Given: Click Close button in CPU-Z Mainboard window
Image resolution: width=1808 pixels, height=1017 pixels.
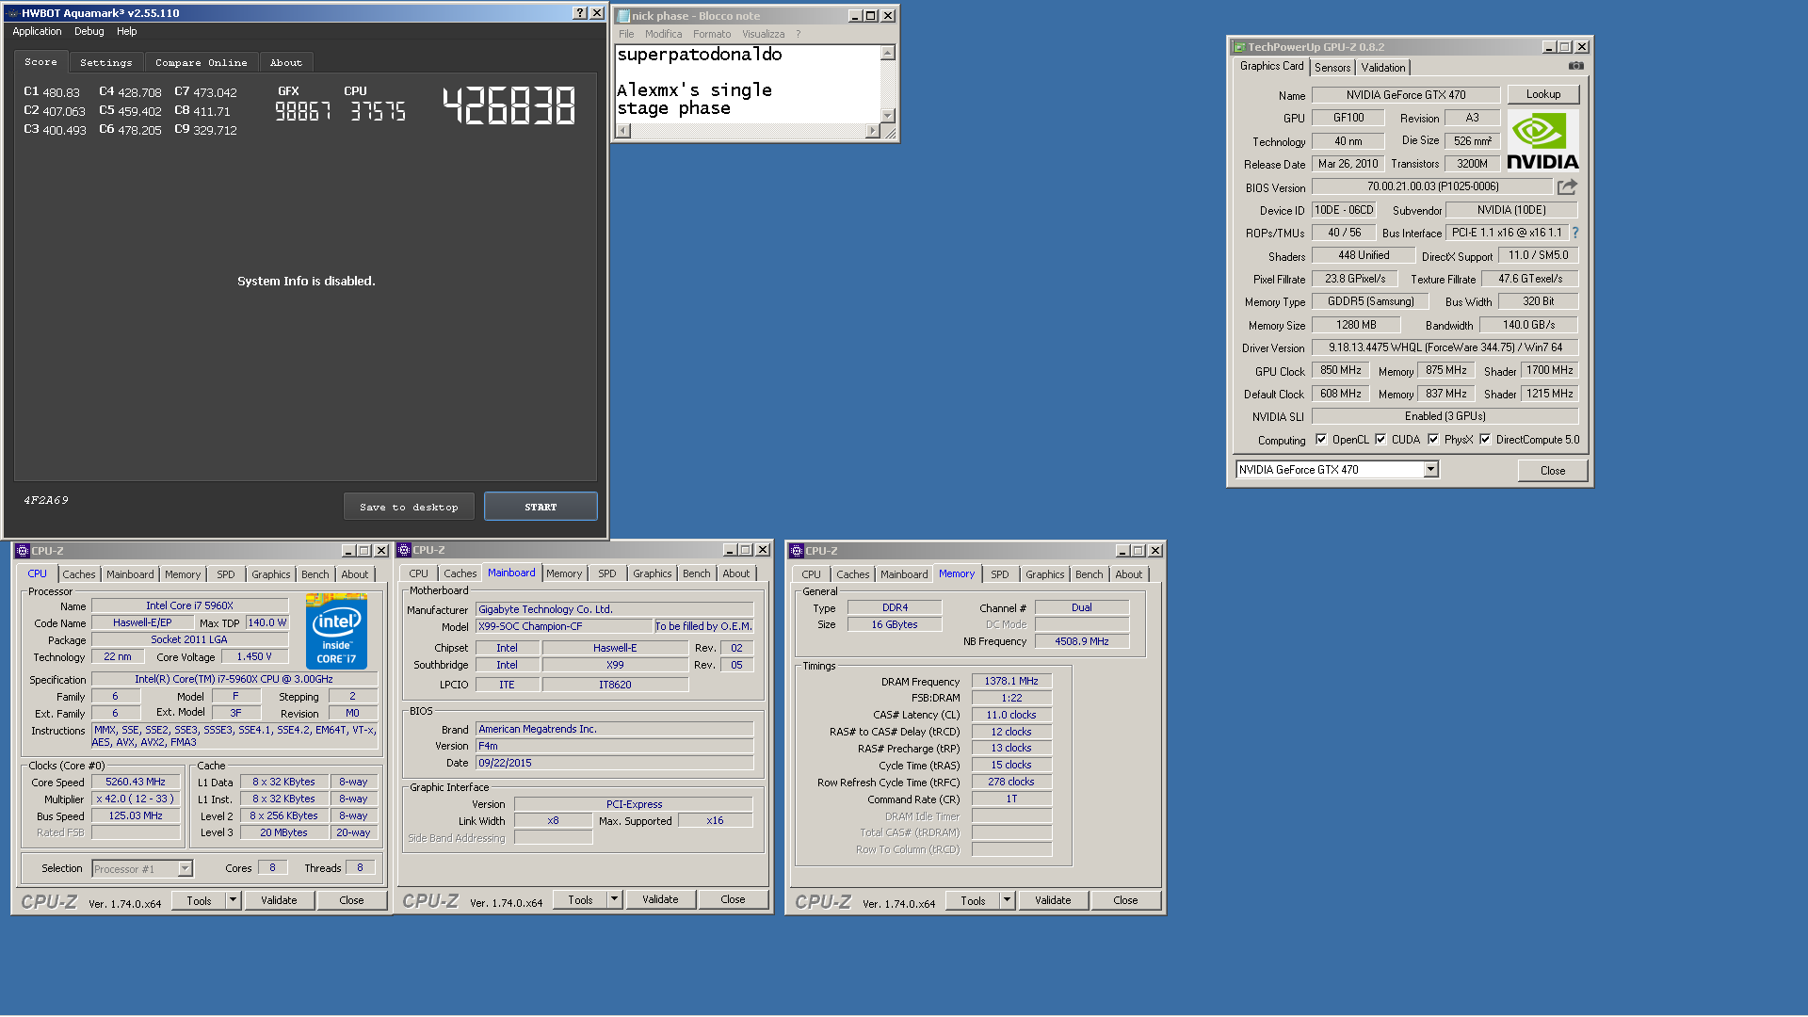Looking at the screenshot, I should (733, 899).
